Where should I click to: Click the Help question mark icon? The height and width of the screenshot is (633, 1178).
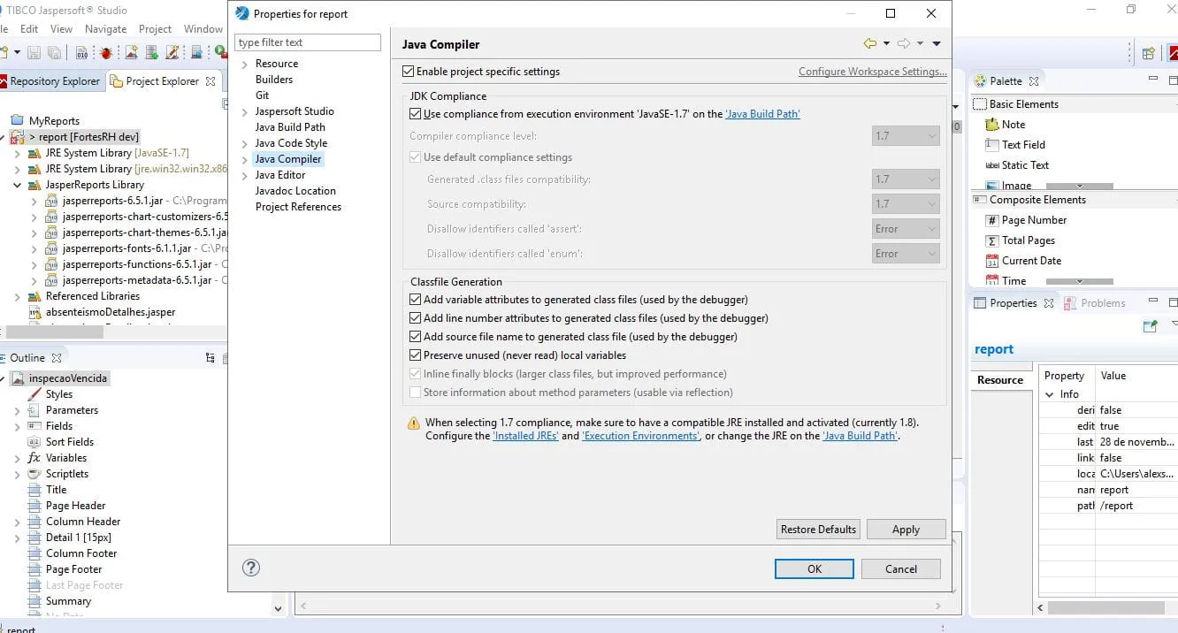point(251,568)
